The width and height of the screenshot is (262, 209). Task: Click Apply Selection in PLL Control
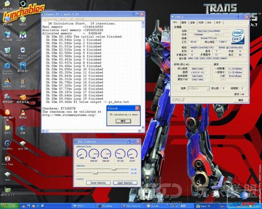pyautogui.click(x=125, y=183)
